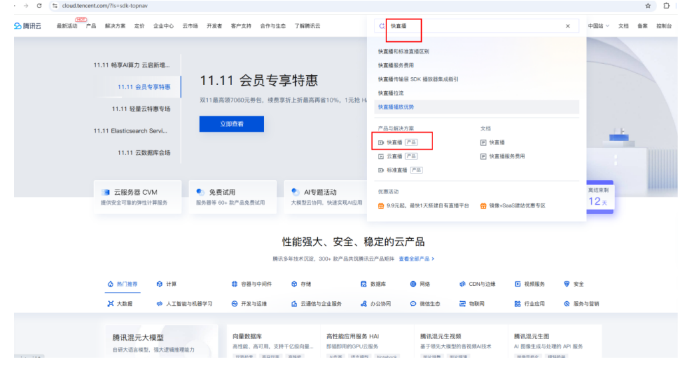Click the icon of the 计算 category
Image resolution: width=687 pixels, height=375 pixels.
[159, 284]
